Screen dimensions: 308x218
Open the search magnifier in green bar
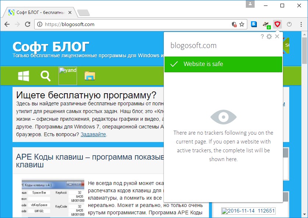click(x=46, y=76)
